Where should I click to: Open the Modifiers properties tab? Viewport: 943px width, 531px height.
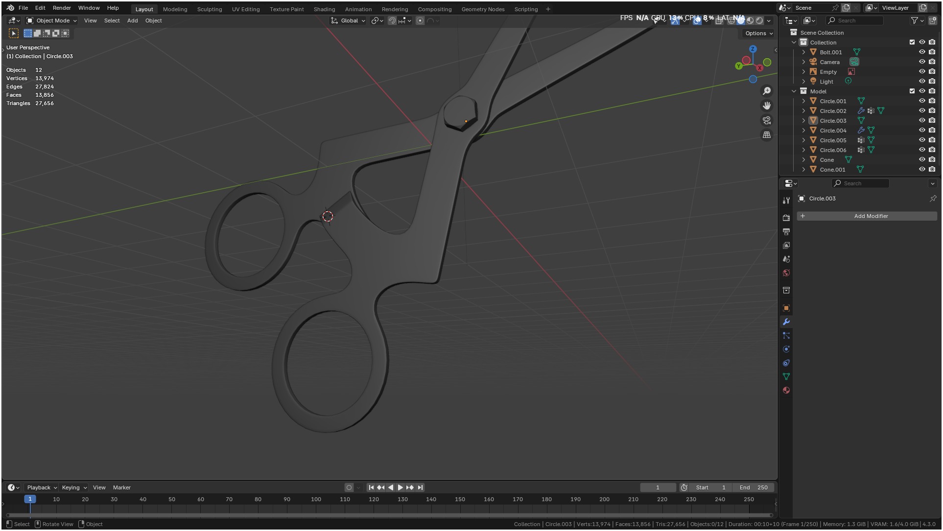click(x=786, y=322)
